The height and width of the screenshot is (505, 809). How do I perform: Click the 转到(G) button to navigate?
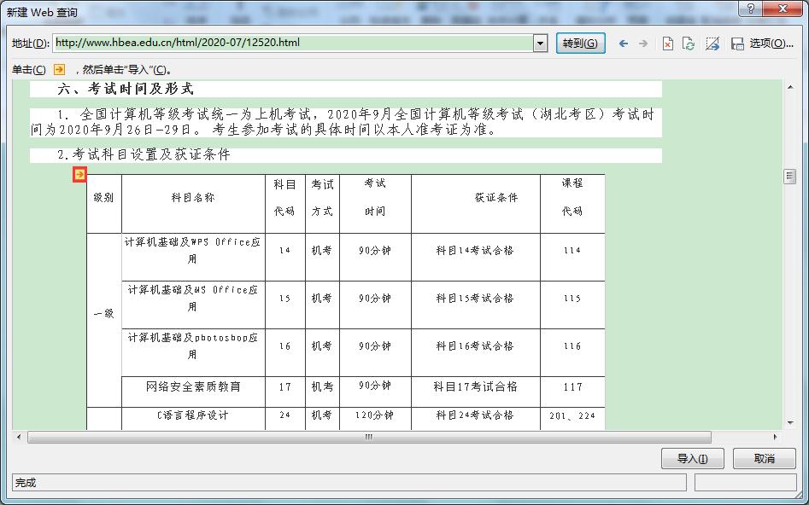(581, 43)
